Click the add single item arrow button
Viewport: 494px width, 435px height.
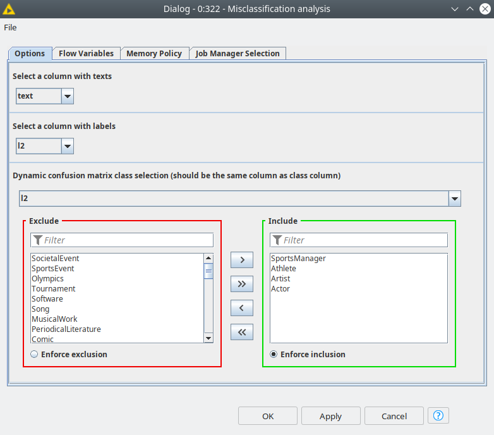click(x=242, y=260)
